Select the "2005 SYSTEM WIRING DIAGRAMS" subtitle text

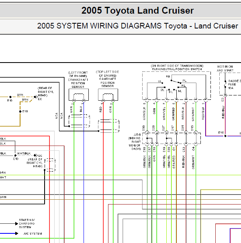(99, 26)
